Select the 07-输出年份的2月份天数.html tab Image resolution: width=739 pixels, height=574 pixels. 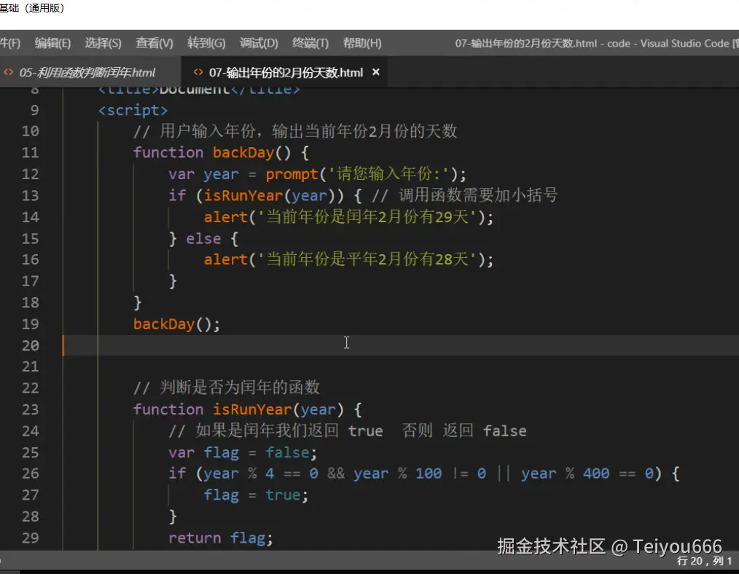286,73
